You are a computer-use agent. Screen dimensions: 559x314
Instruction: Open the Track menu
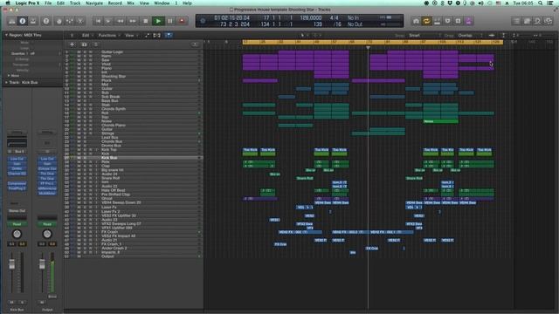tap(75, 3)
